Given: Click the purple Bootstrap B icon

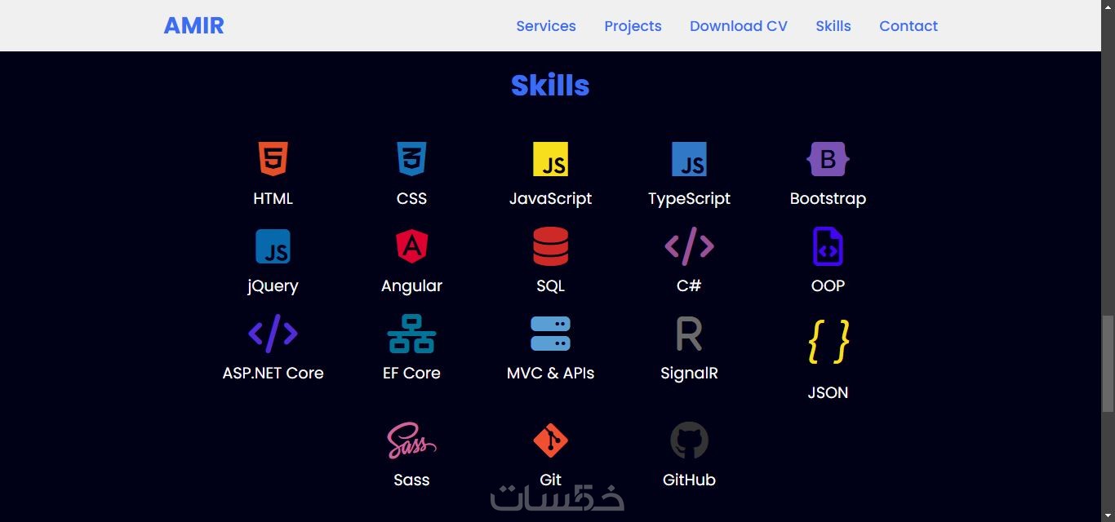Looking at the screenshot, I should (x=828, y=159).
